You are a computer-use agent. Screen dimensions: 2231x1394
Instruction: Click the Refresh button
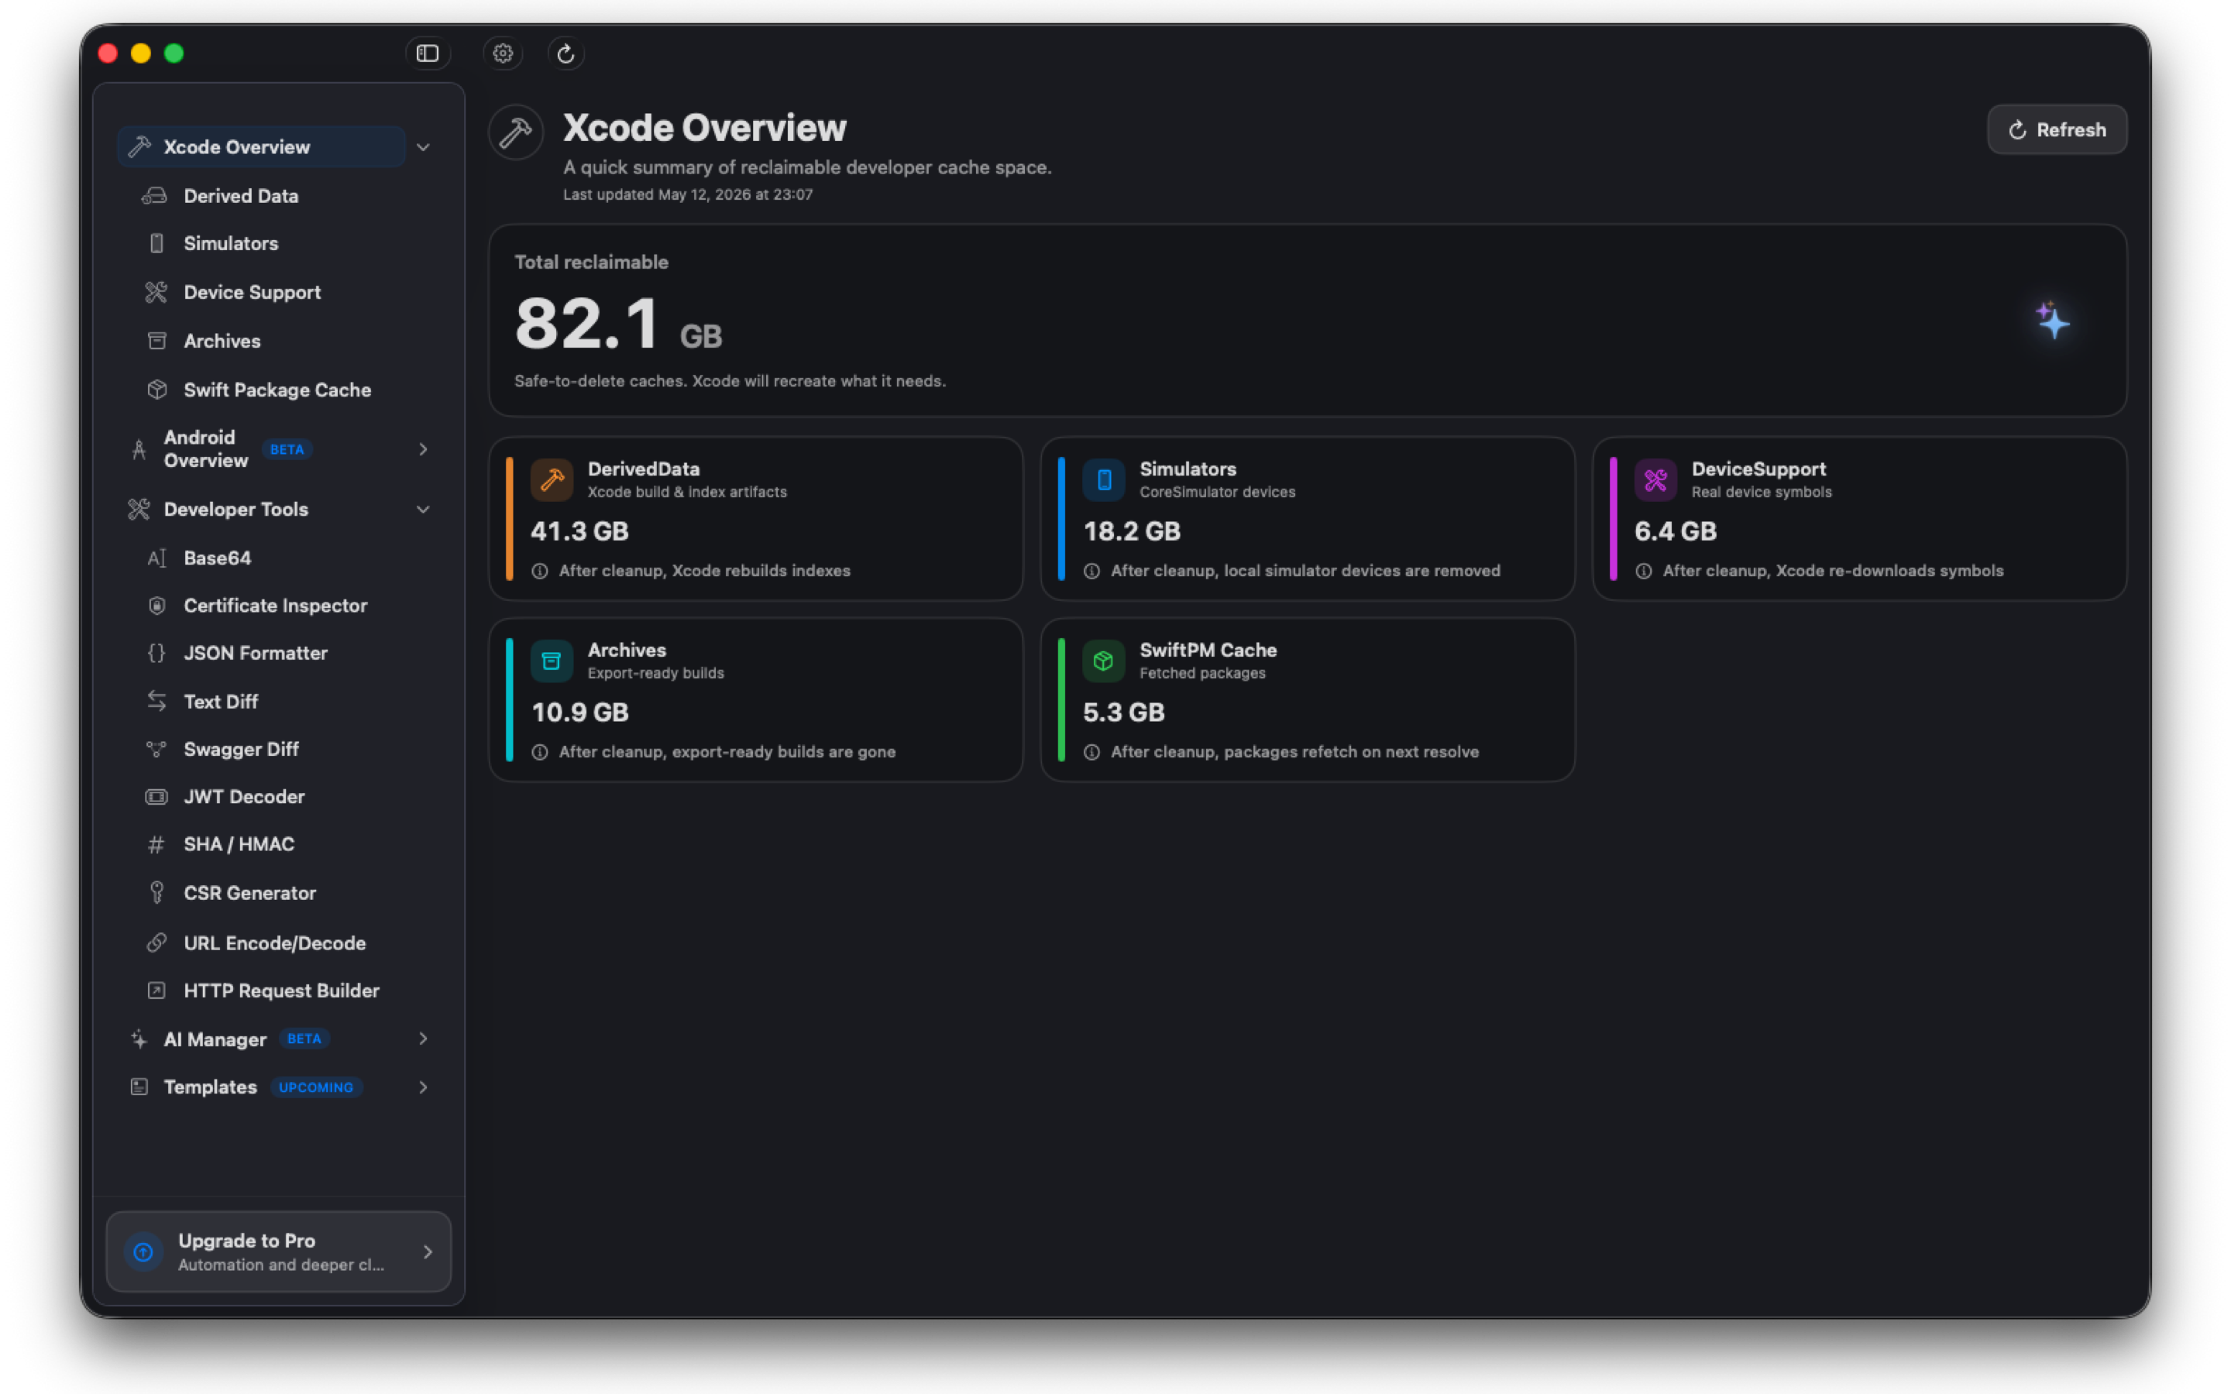click(2057, 130)
